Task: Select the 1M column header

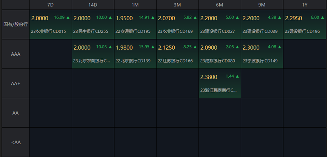Action: (x=135, y=5)
